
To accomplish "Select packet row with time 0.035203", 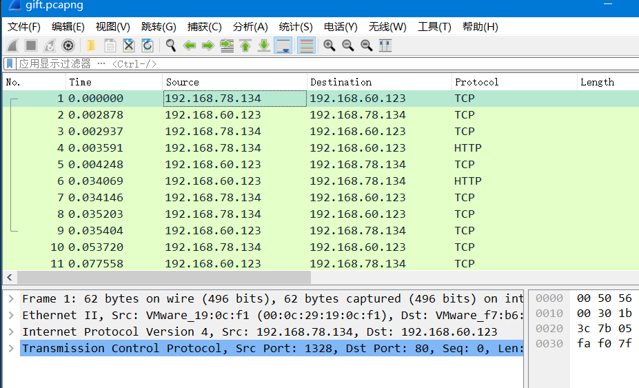I will coord(321,214).
